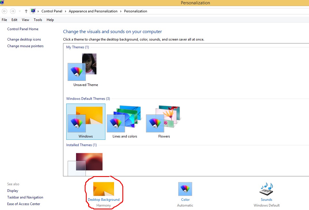Select the Lines and colors theme

(x=125, y=122)
